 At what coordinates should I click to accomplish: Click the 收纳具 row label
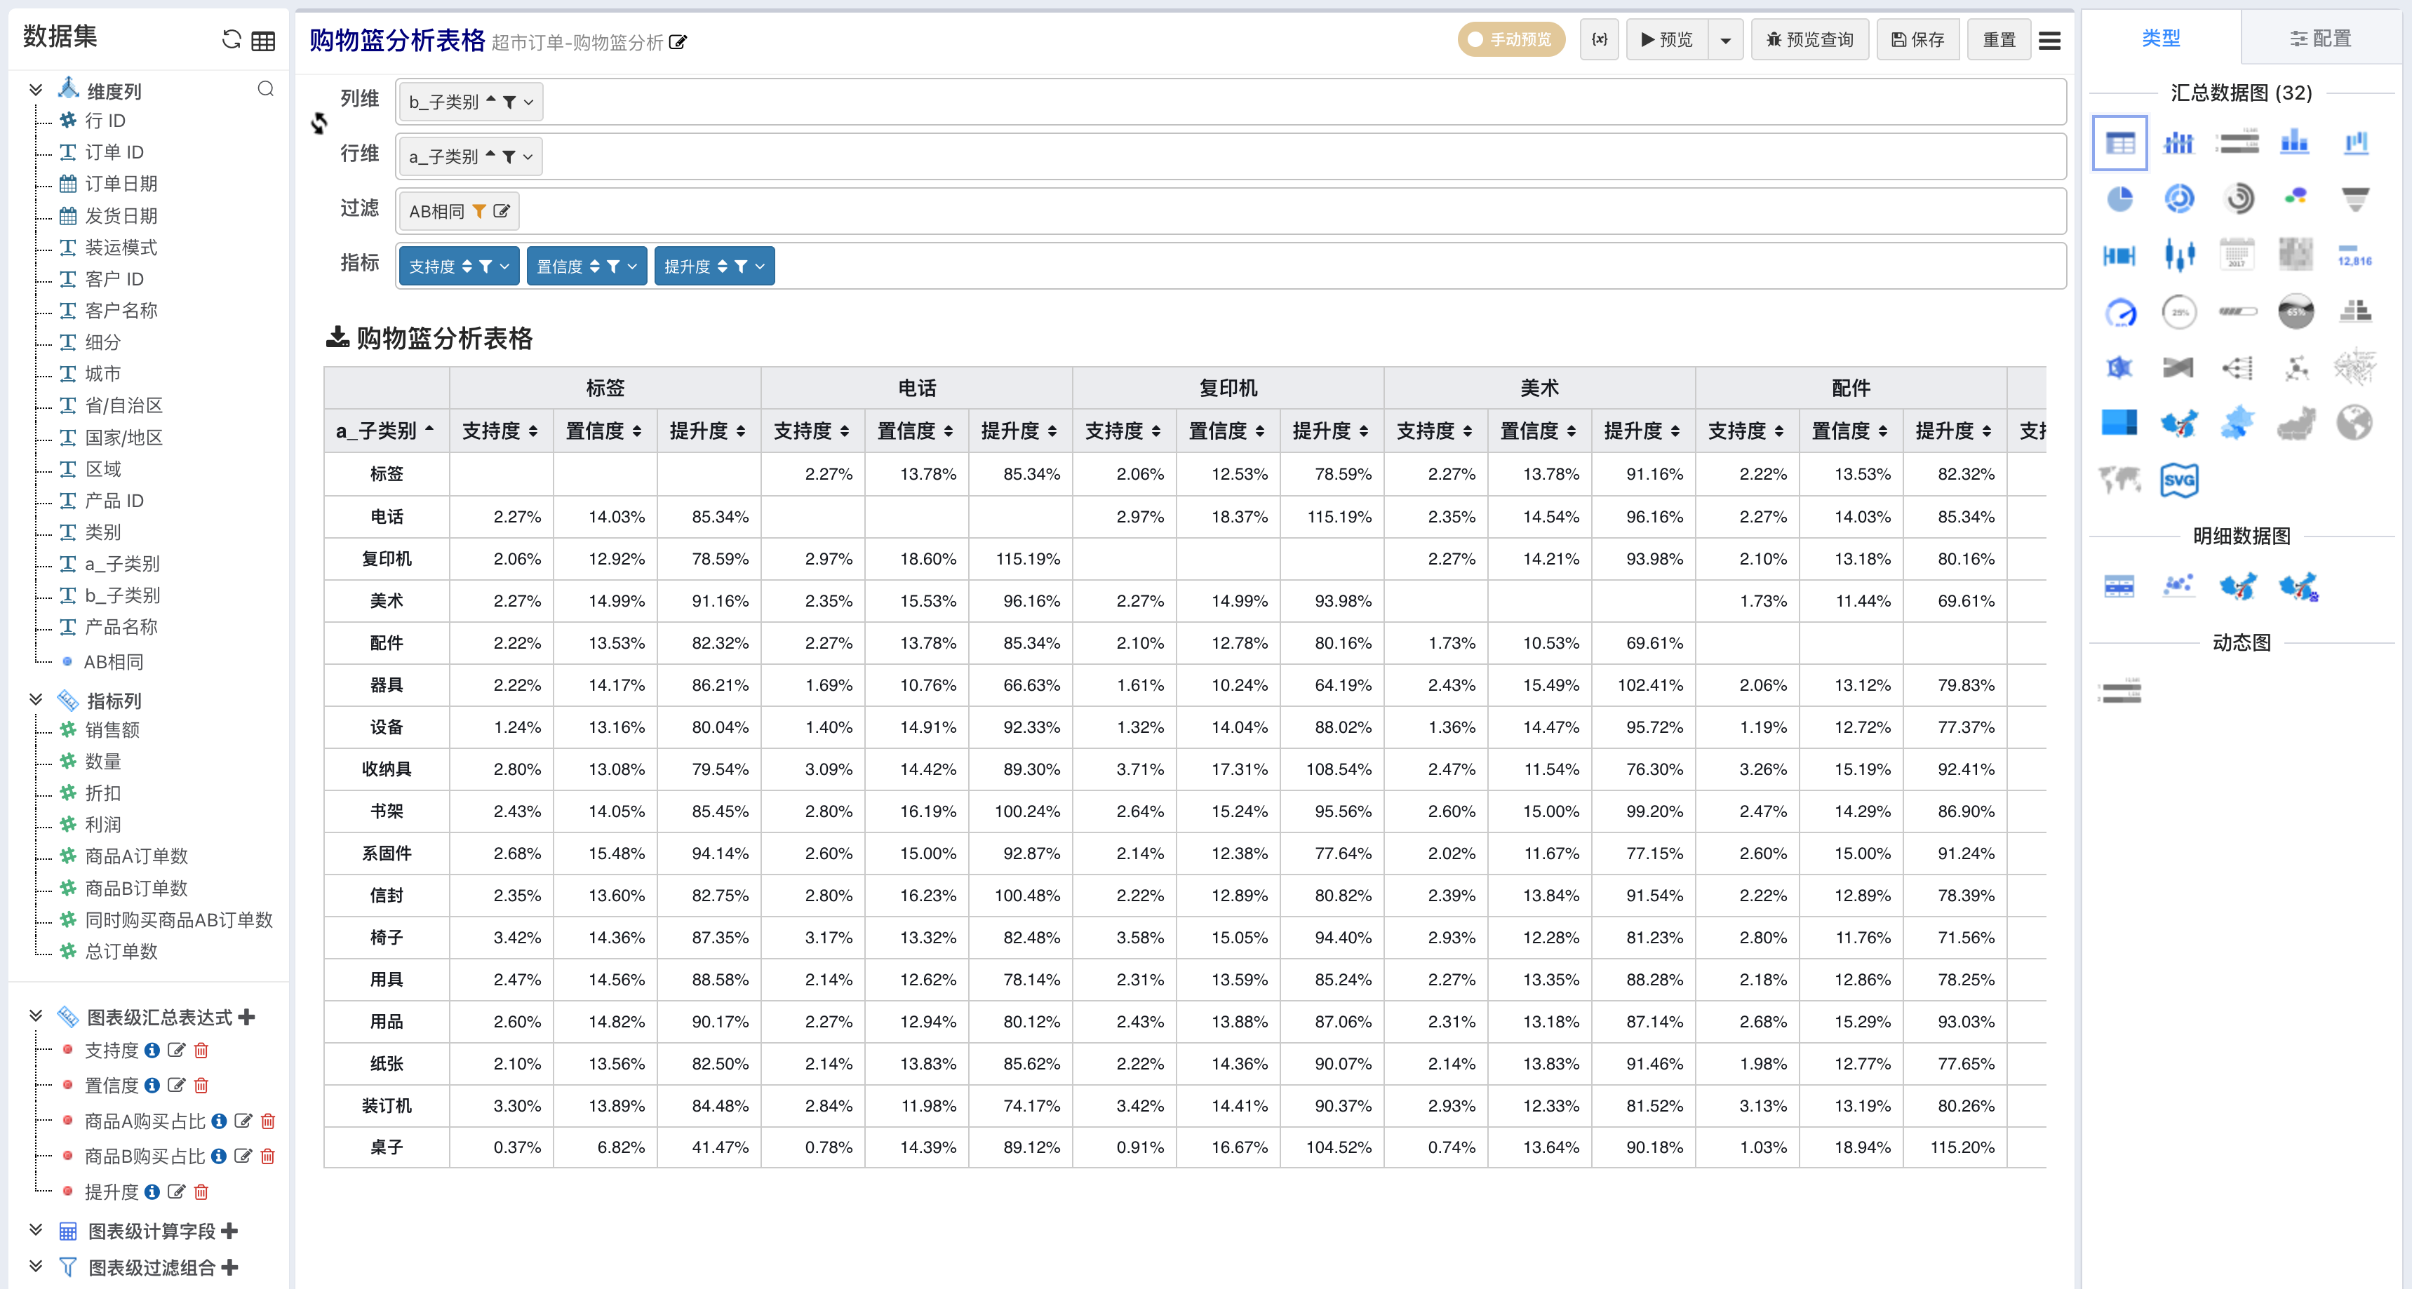pyautogui.click(x=386, y=769)
